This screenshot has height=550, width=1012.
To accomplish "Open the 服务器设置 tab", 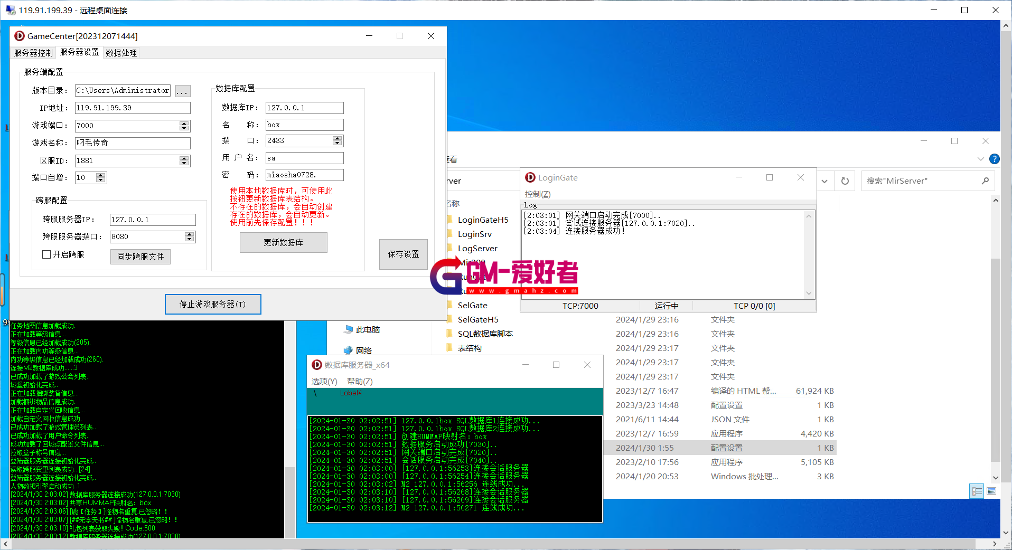I will [x=79, y=52].
